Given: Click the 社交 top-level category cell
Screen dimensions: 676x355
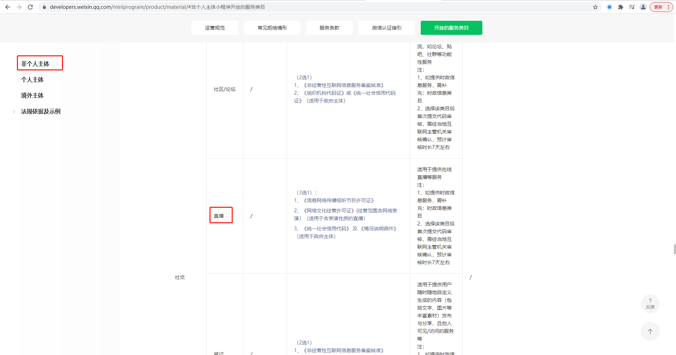Looking at the screenshot, I should tap(180, 277).
